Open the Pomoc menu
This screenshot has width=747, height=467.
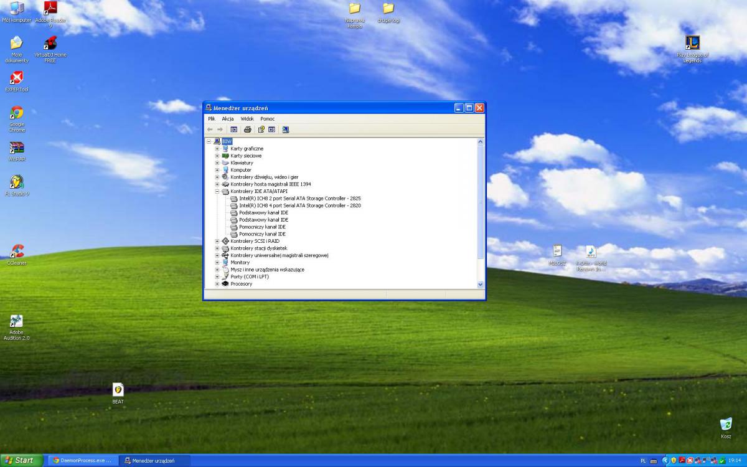268,119
